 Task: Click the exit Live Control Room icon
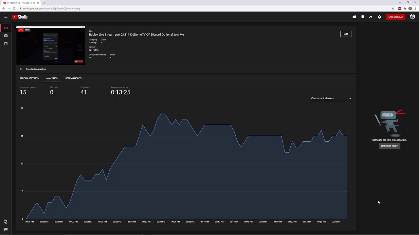(x=6, y=222)
